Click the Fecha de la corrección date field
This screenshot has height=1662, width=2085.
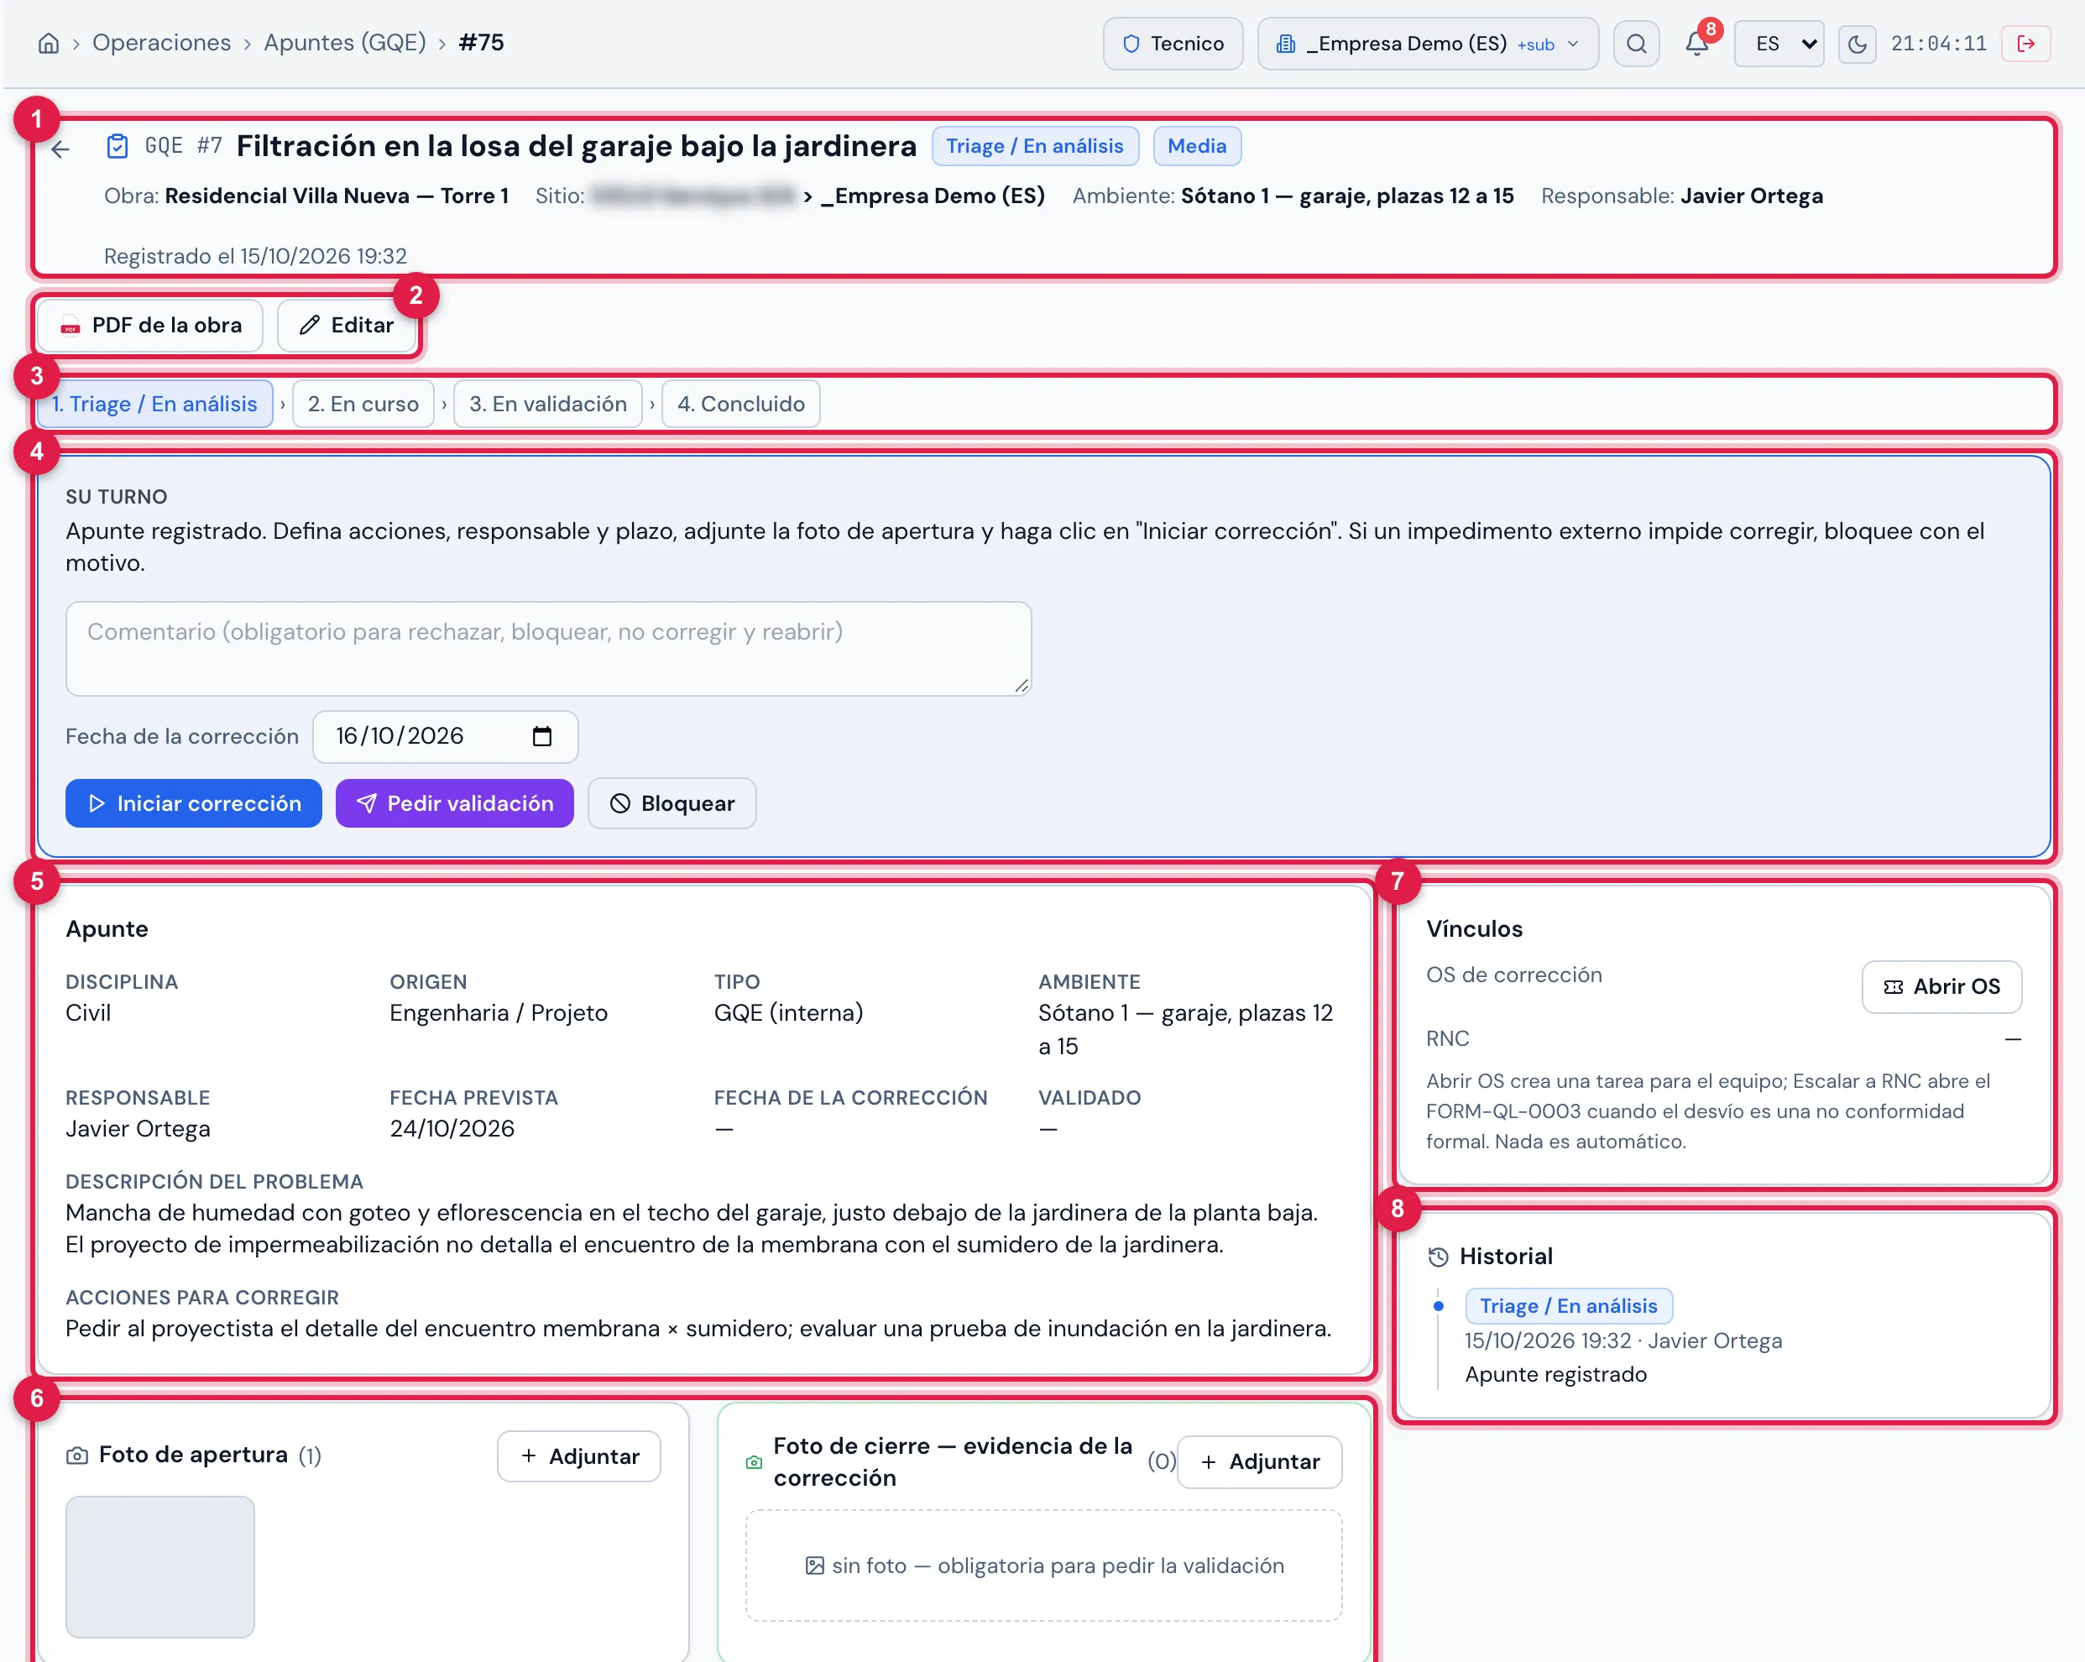point(445,737)
